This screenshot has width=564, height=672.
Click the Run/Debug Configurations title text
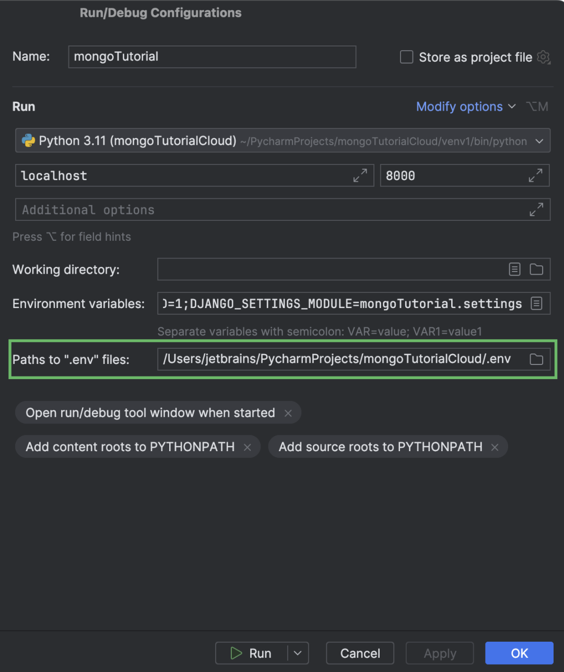coord(161,13)
